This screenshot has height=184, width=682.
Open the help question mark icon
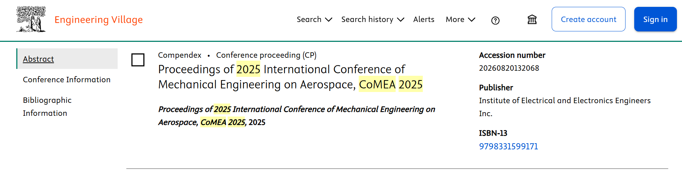pyautogui.click(x=495, y=21)
